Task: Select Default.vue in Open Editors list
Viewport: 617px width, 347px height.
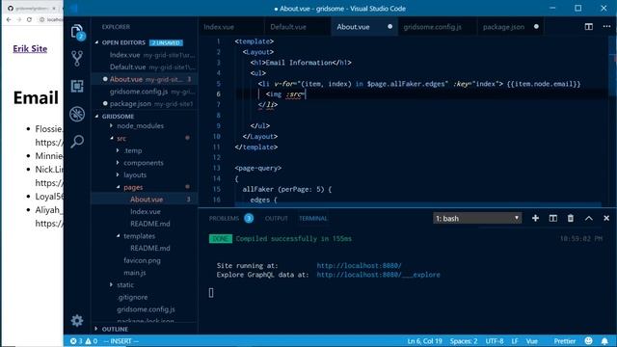Action: coord(144,67)
